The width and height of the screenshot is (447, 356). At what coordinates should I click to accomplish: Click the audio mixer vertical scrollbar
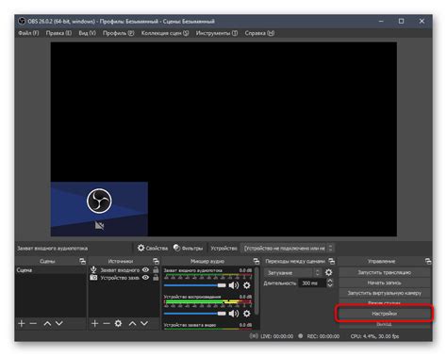257,290
